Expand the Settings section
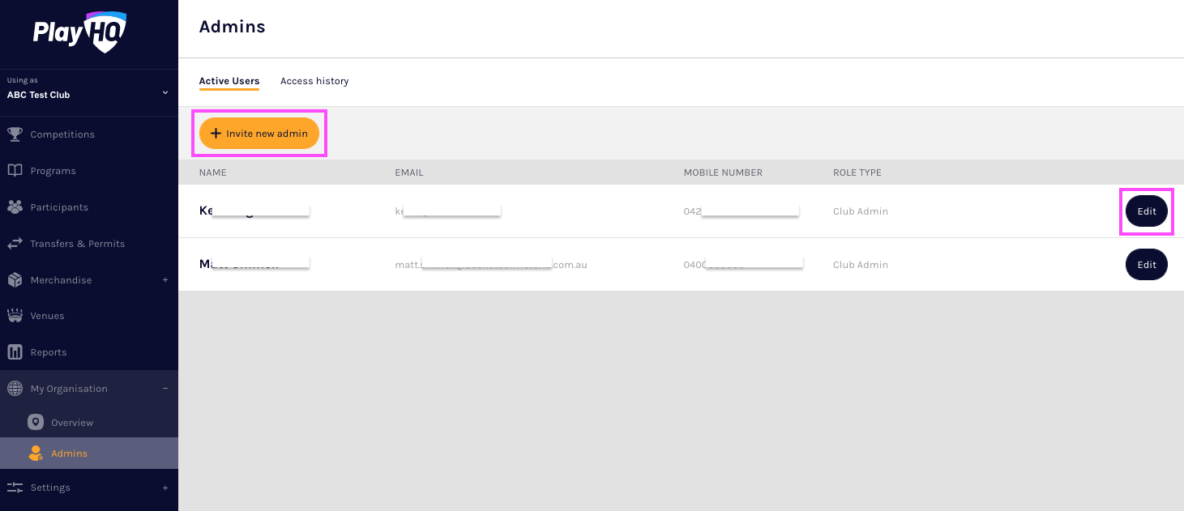The height and width of the screenshot is (511, 1184). (x=167, y=487)
